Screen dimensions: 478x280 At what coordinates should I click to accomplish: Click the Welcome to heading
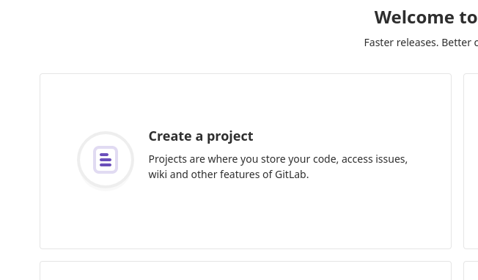[x=426, y=18]
